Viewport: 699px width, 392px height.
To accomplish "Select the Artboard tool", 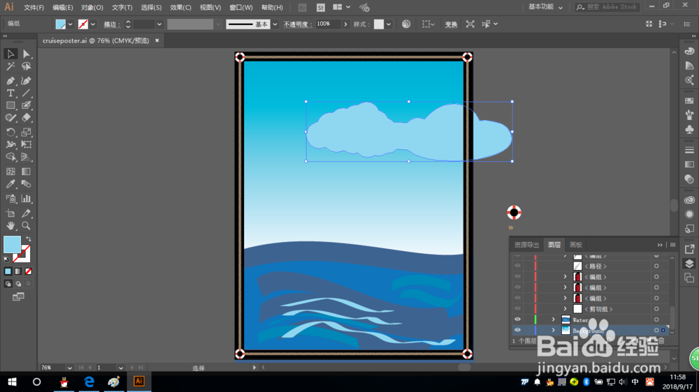I will 10,213.
